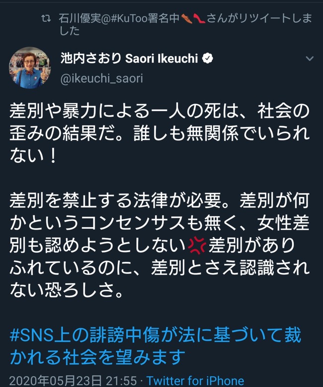Click the さんがリツイートしました retweet notice text

tap(259, 18)
